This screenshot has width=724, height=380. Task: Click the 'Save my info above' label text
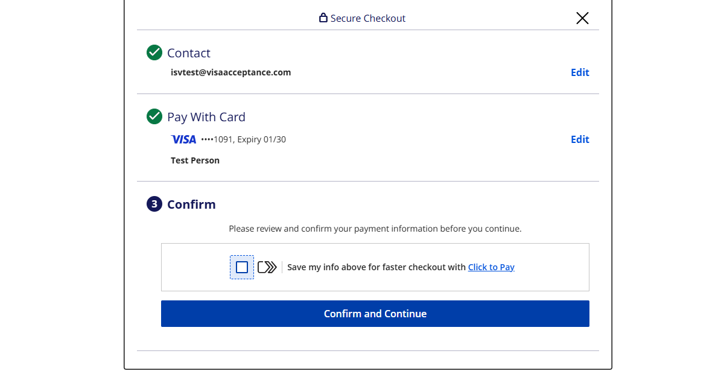coord(376,267)
